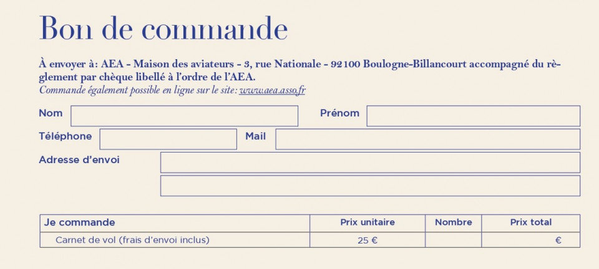Click the Nom input field

[x=184, y=116]
